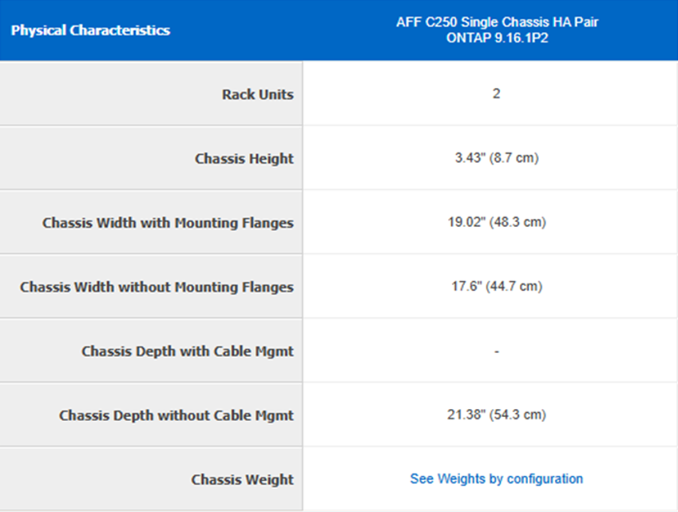Click the word configuration in the weights link
Screen dimensions: 678x512
[545, 478]
